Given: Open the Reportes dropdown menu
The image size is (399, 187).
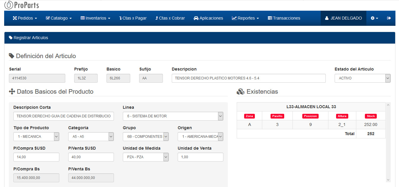Looking at the screenshot, I should [245, 18].
